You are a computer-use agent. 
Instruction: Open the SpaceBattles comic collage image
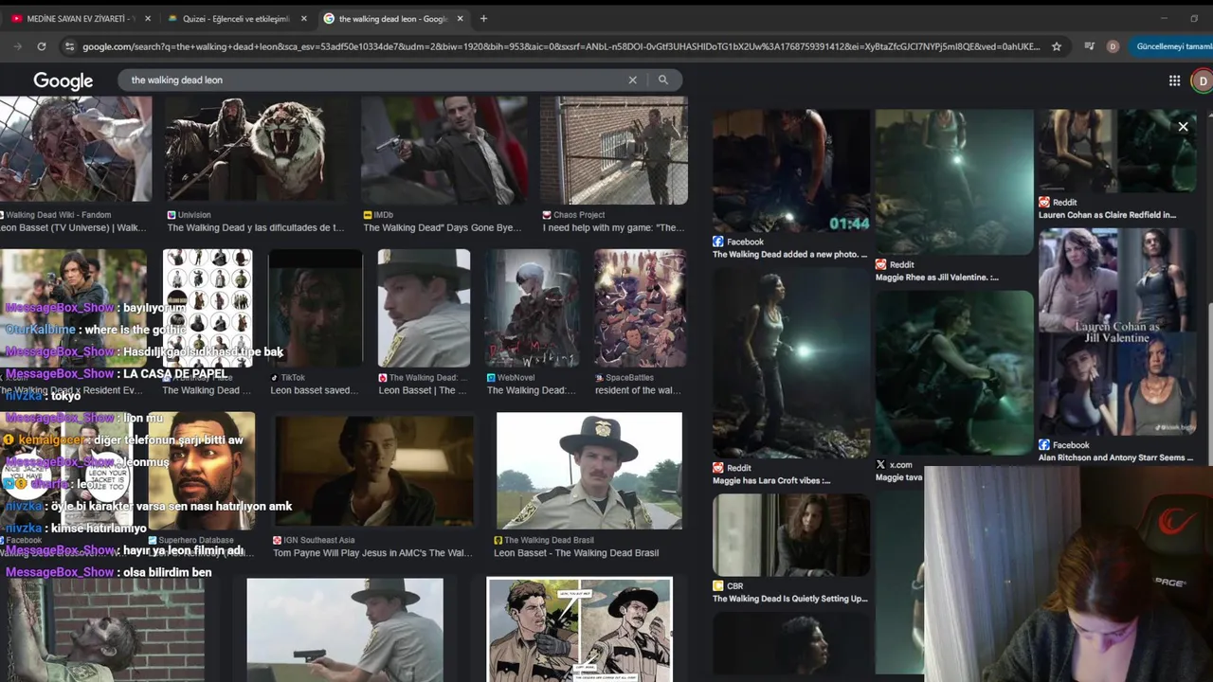coord(640,308)
